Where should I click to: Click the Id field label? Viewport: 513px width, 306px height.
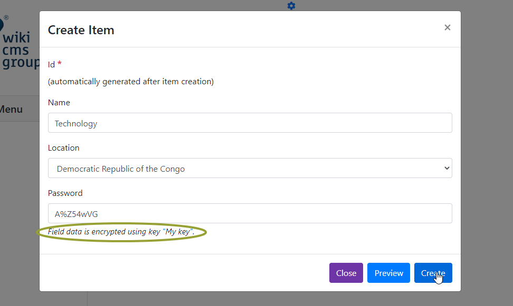pos(51,65)
